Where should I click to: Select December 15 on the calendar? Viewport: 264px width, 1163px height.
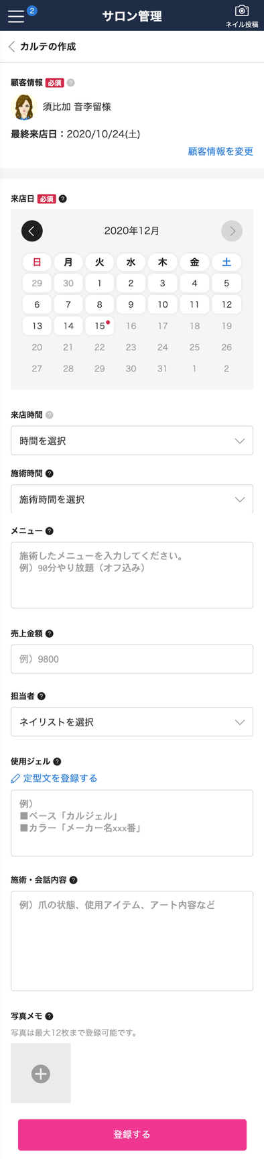pos(100,325)
